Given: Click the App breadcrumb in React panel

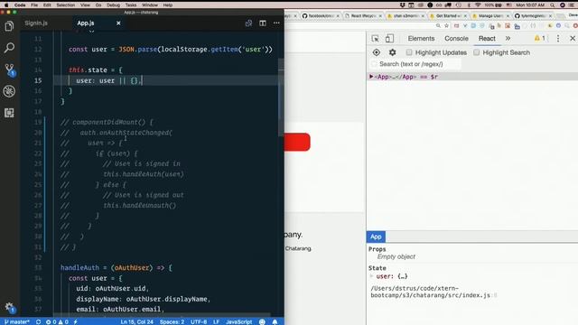Looking at the screenshot, I should [x=376, y=237].
